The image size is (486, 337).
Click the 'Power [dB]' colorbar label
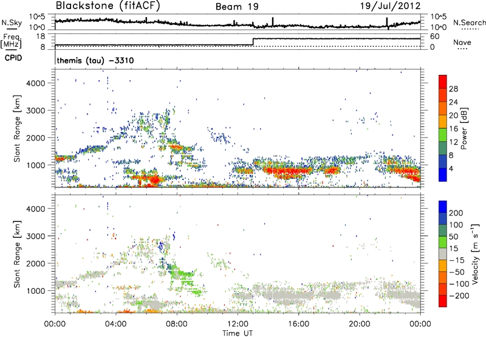(464, 128)
